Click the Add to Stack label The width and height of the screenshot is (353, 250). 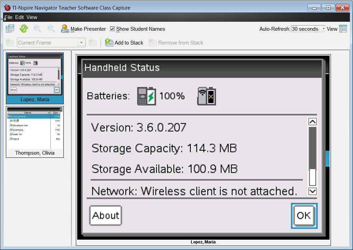[x=129, y=42]
